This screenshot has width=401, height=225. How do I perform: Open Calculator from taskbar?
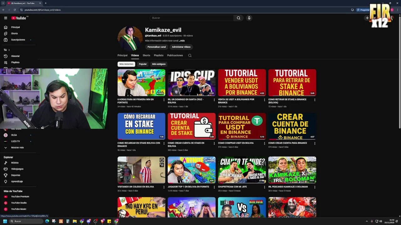[68, 221]
